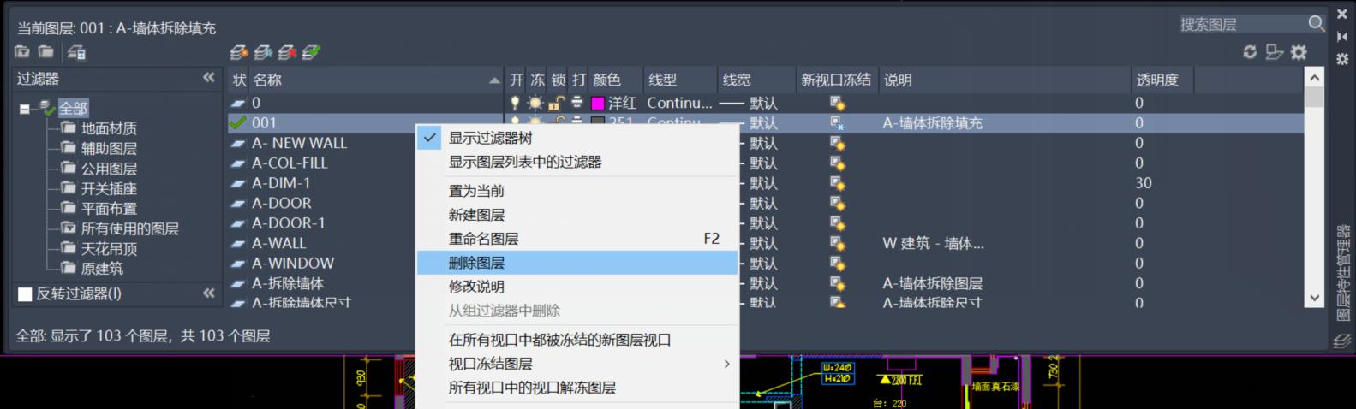The height and width of the screenshot is (409, 1356).
Task: Select the 原建筑 filter
Action: point(102,269)
